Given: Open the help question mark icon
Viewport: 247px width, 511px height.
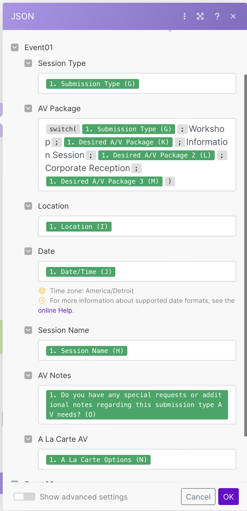Looking at the screenshot, I should pyautogui.click(x=217, y=16).
